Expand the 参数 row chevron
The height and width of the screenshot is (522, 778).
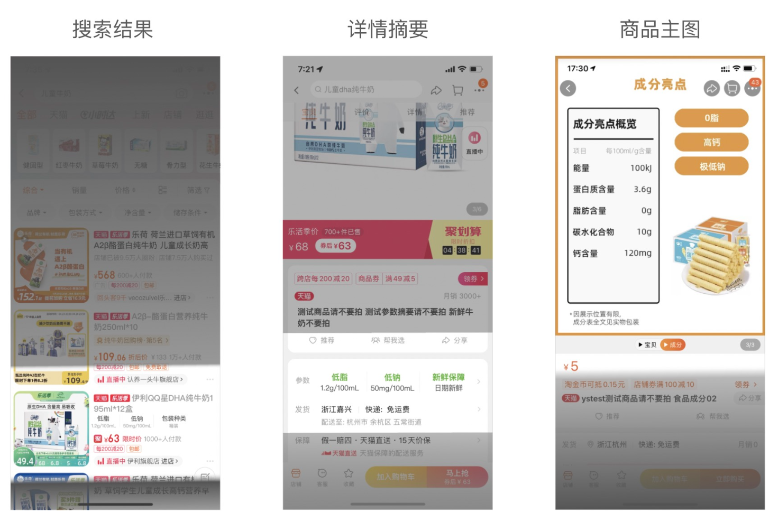click(479, 381)
